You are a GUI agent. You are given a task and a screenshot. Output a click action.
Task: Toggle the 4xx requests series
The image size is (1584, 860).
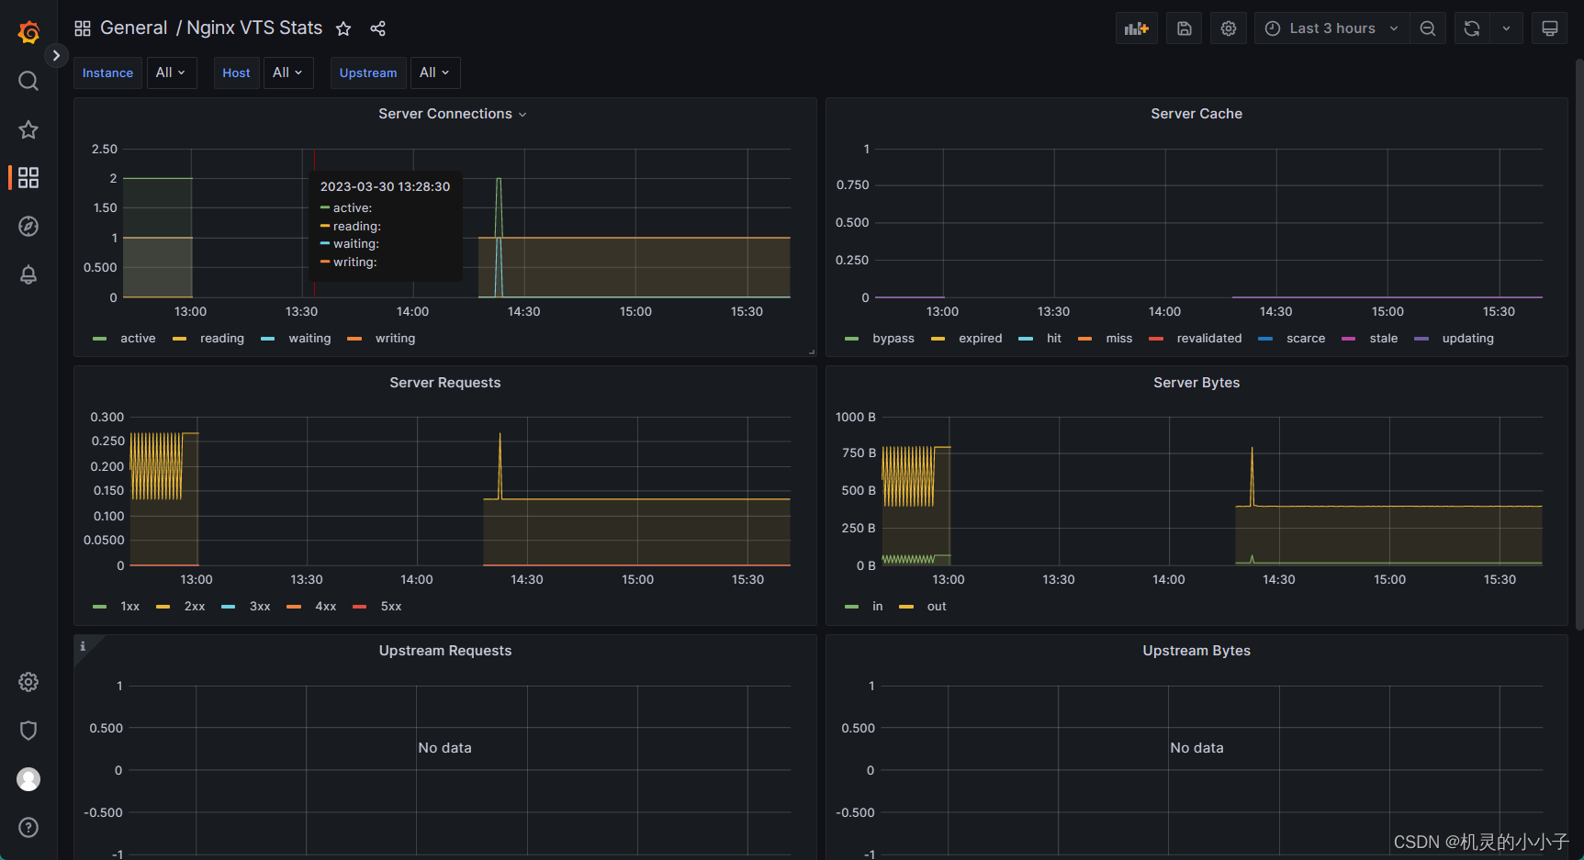point(326,607)
